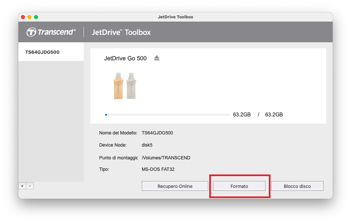Image resolution: width=351 pixels, height=223 pixels.
Task: Click the eject icon beside JetDrive Go 500
Action: point(157,58)
